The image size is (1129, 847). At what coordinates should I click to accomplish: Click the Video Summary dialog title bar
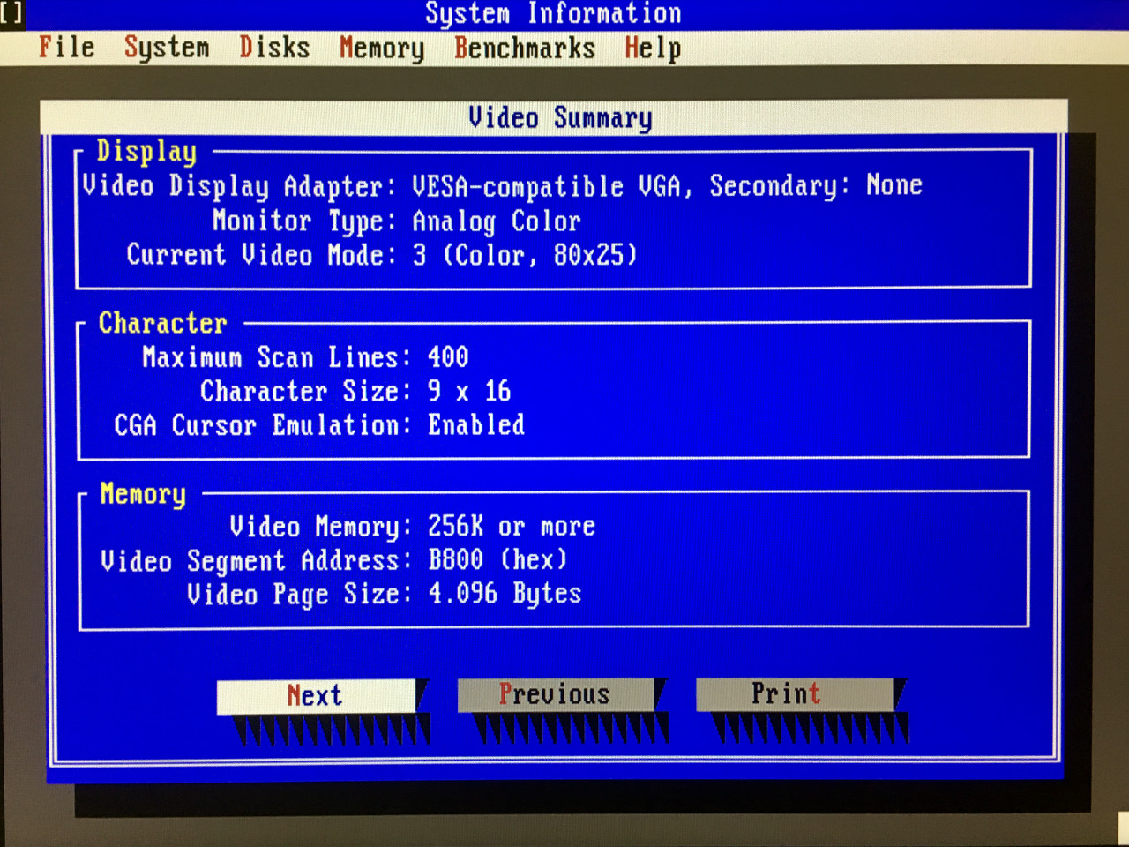560,118
